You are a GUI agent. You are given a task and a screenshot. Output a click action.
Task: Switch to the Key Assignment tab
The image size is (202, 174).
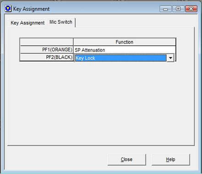tap(28, 23)
